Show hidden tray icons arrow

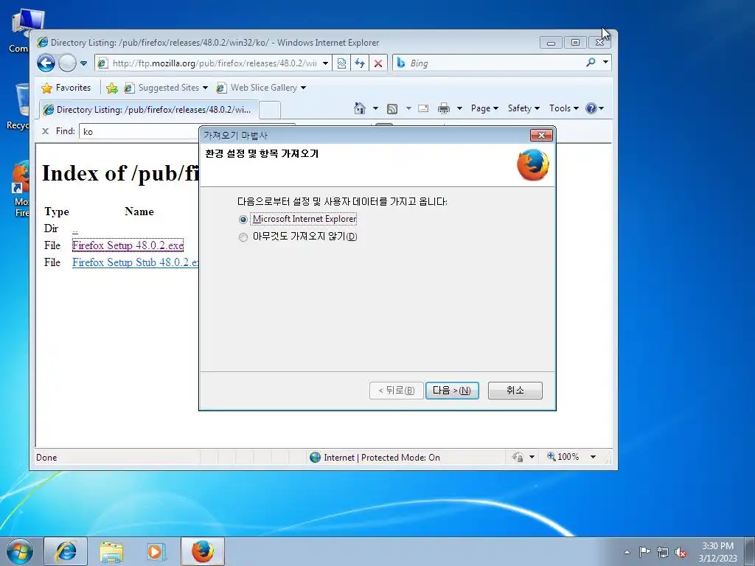(627, 552)
